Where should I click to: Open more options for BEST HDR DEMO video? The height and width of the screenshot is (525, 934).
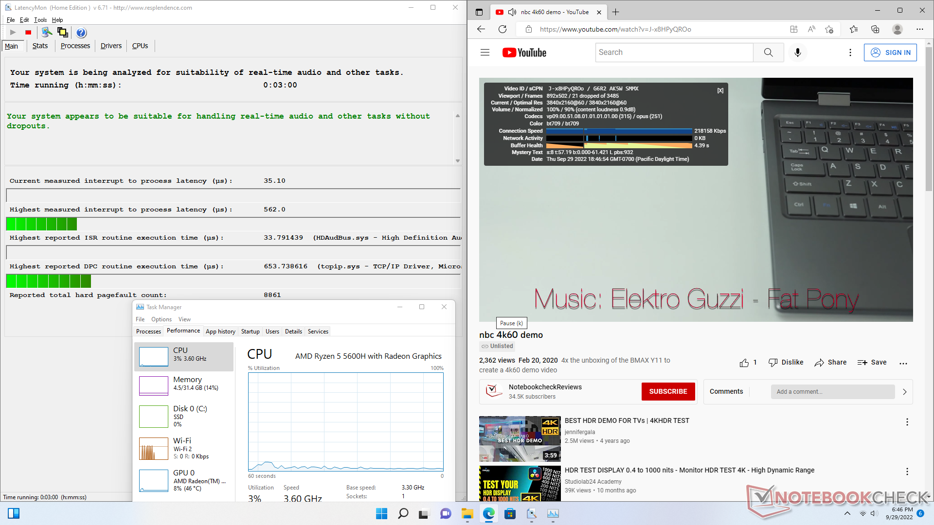click(x=907, y=422)
